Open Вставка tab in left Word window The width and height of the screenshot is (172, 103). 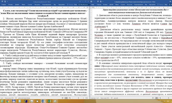coord(11,5)
